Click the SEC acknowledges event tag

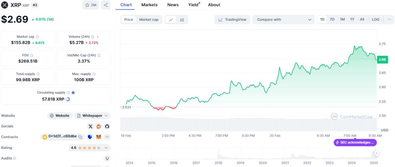(x=355, y=142)
